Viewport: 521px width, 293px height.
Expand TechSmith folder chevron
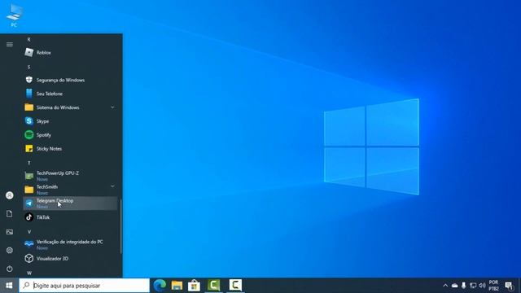112,186
